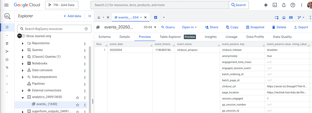
Task: Open the Data Quality tab
Action: (x=282, y=37)
